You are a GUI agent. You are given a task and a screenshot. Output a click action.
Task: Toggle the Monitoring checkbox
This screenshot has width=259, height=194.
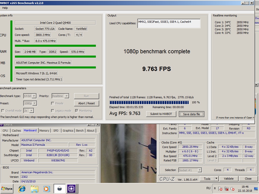pos(77,111)
